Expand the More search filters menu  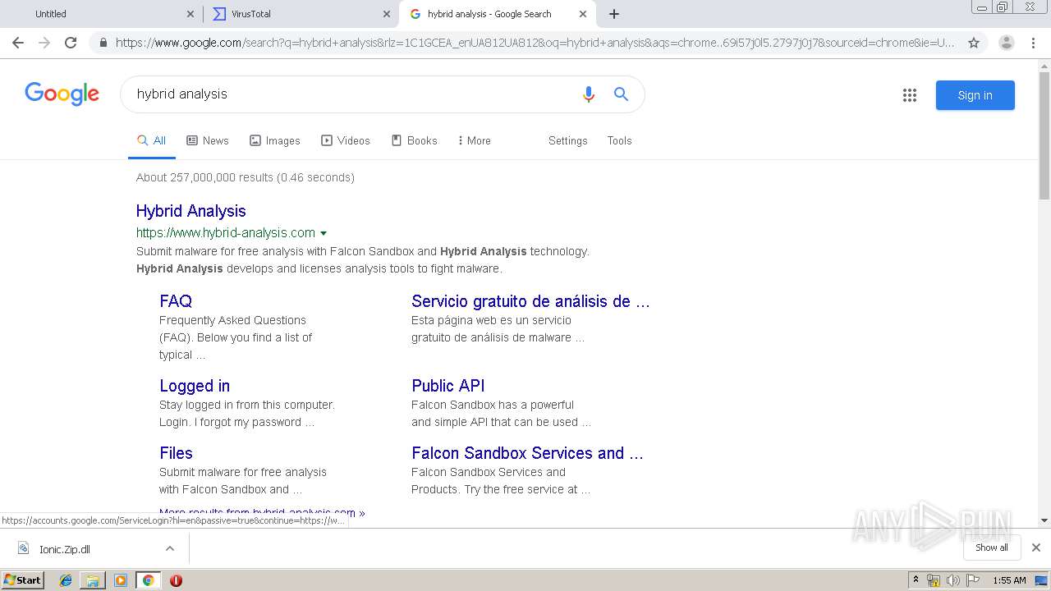point(475,140)
